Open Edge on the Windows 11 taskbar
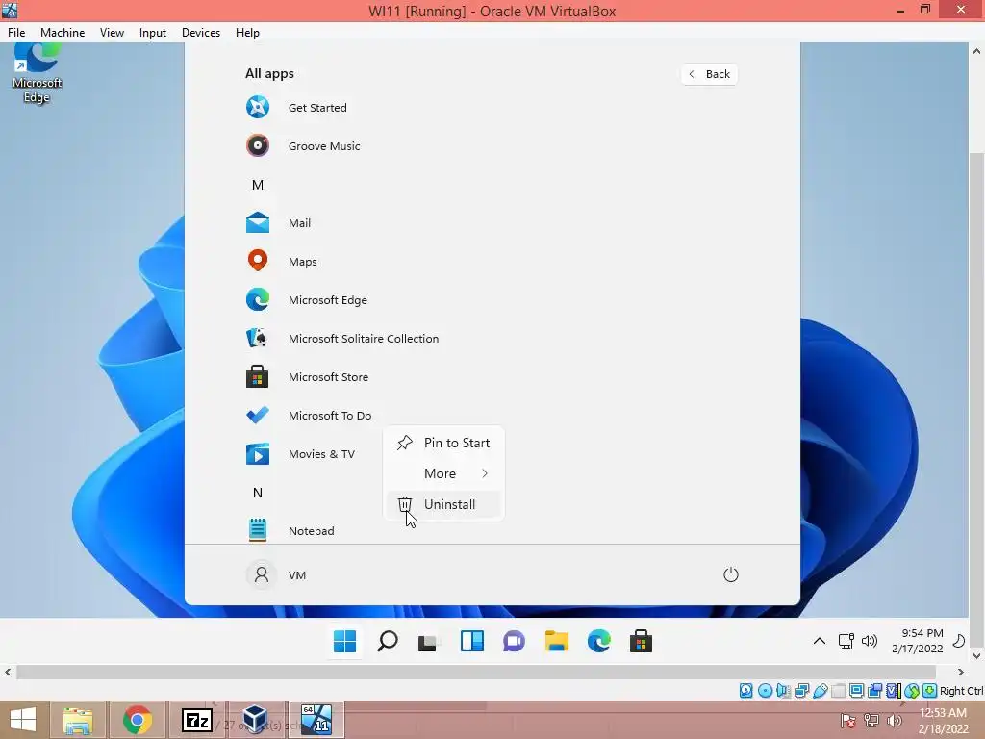Image resolution: width=985 pixels, height=739 pixels. coord(598,642)
